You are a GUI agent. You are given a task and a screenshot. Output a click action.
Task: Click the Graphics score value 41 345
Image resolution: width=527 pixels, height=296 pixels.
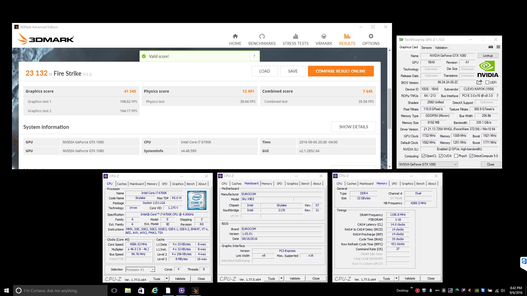point(130,91)
